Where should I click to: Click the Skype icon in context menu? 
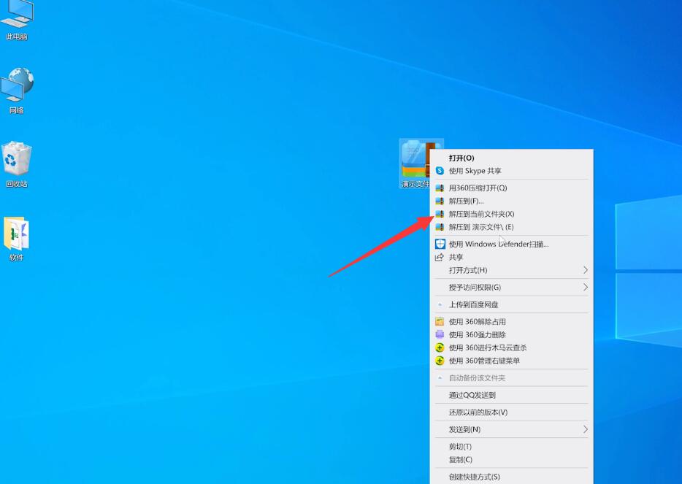click(440, 171)
